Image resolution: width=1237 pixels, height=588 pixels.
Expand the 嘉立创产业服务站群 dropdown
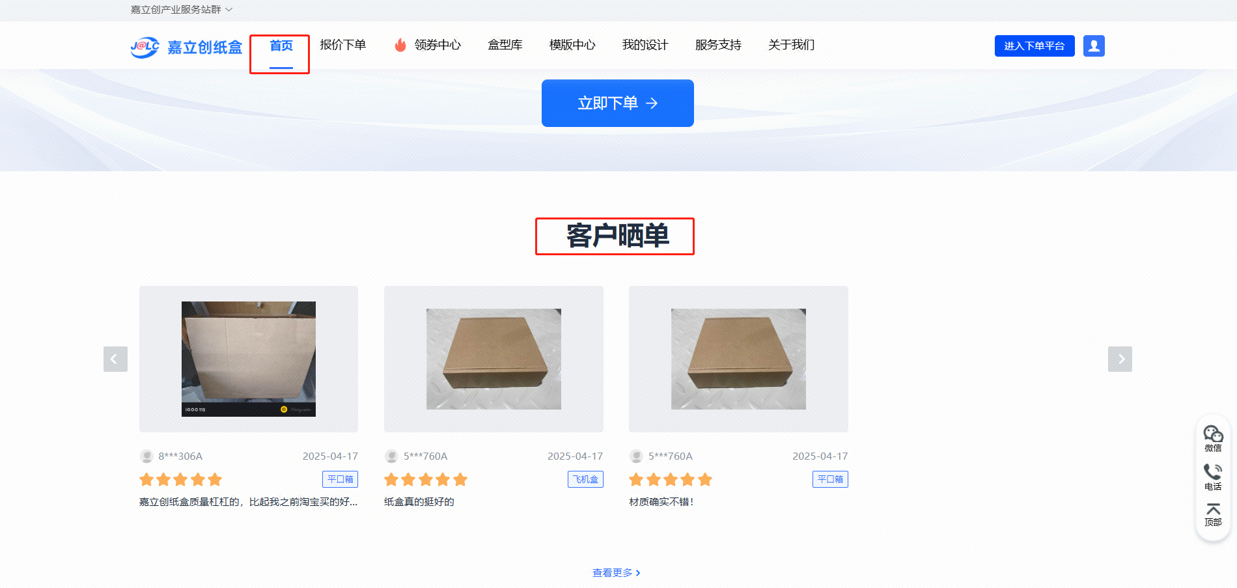tap(182, 10)
